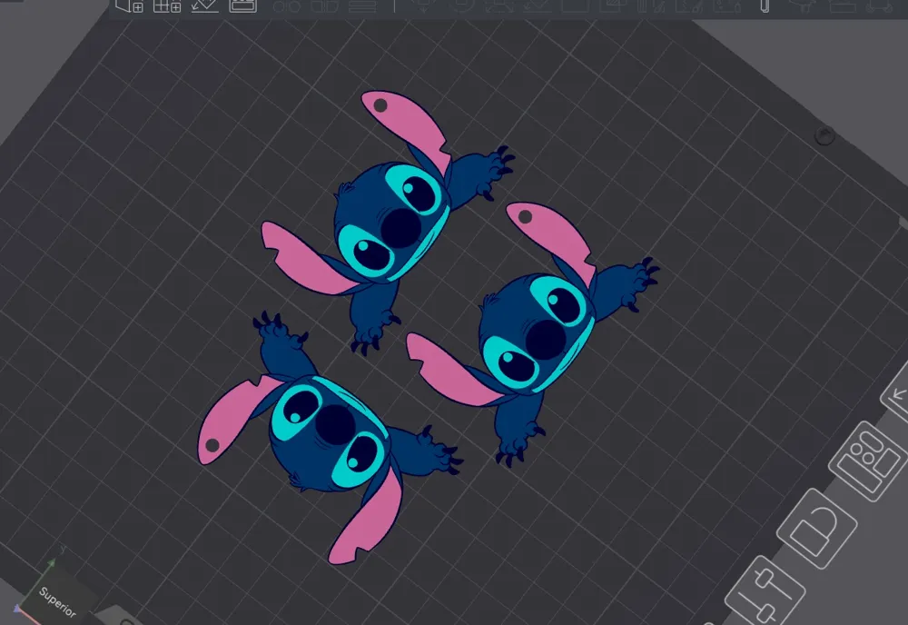Image resolution: width=908 pixels, height=625 pixels.
Task: Click the Arrange all objects toolbar icon
Action: (242, 5)
